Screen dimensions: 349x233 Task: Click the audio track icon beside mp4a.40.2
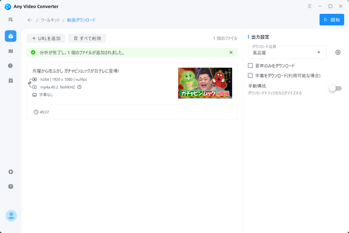[34, 87]
